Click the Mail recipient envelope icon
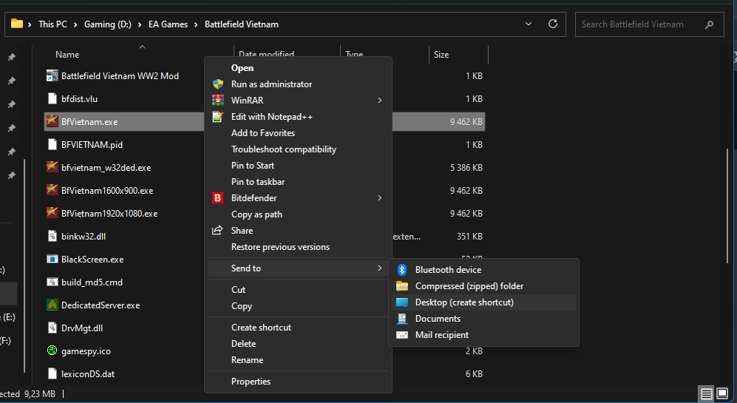Image resolution: width=737 pixels, height=403 pixels. [402, 335]
